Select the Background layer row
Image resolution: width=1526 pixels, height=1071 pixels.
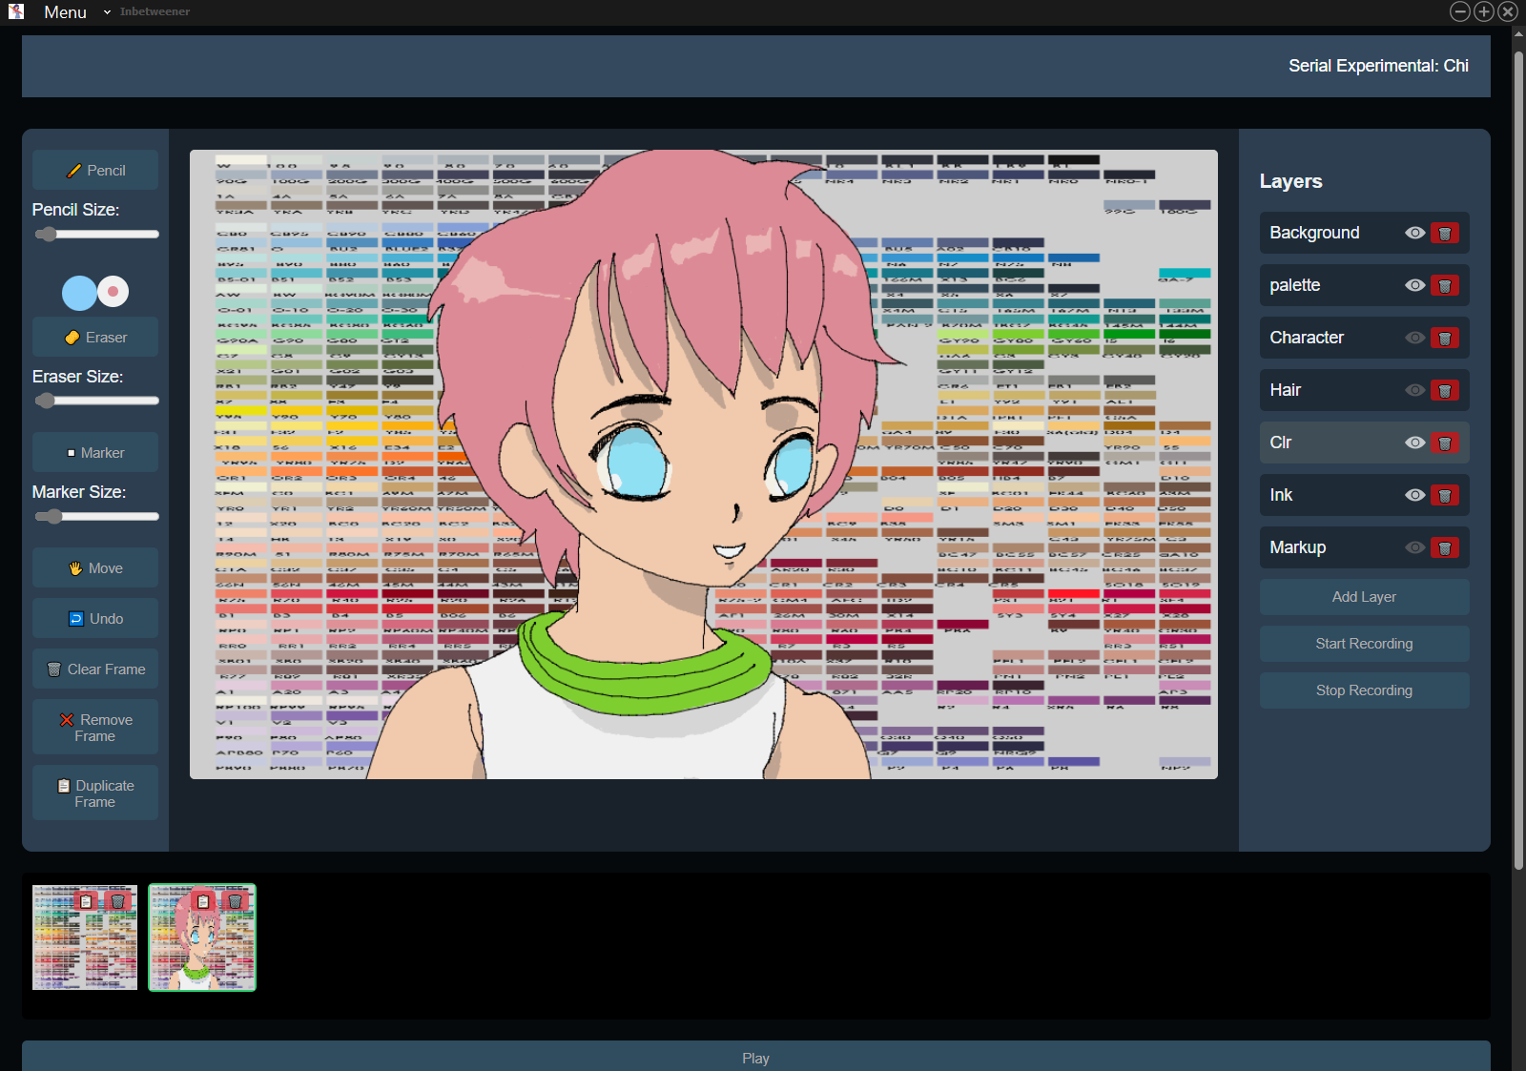[1364, 233]
